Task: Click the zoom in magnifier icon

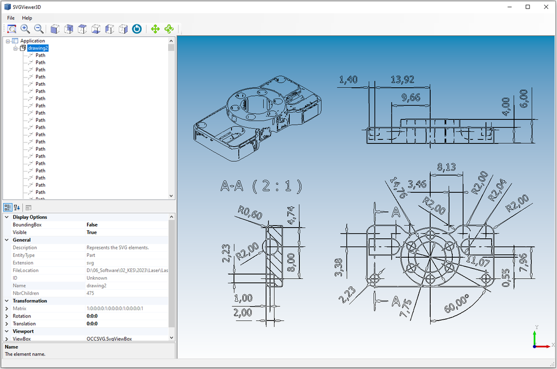Action: [25, 29]
